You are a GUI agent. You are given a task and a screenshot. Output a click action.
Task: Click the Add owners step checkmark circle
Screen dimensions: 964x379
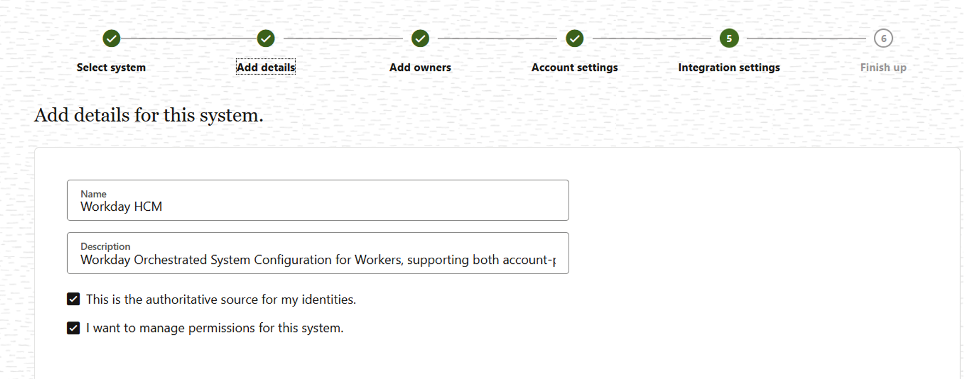420,38
